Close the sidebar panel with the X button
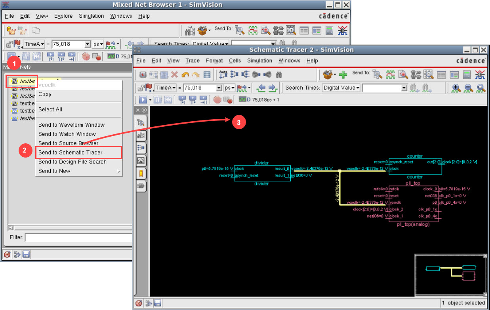 click(x=138, y=110)
